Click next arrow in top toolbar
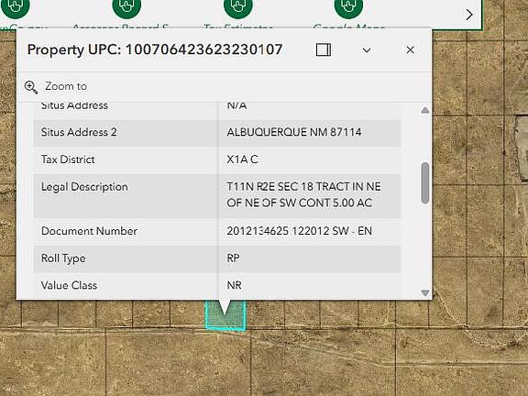The image size is (528, 396). [469, 15]
